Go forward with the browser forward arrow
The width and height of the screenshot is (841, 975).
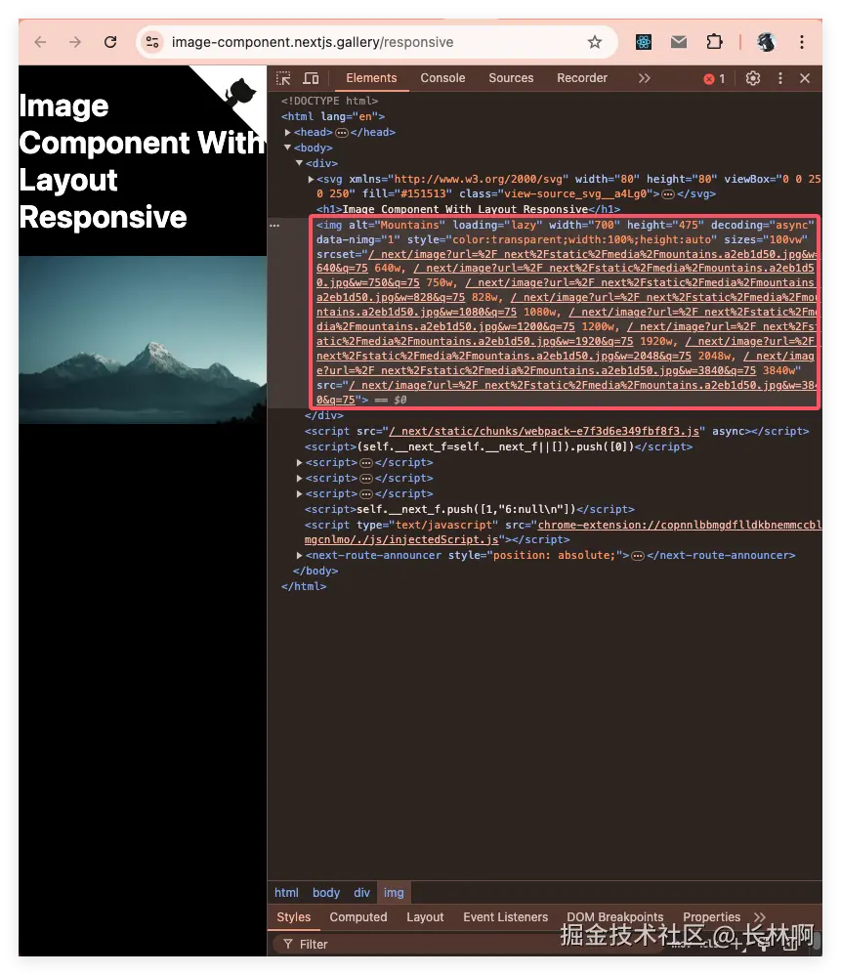point(74,42)
